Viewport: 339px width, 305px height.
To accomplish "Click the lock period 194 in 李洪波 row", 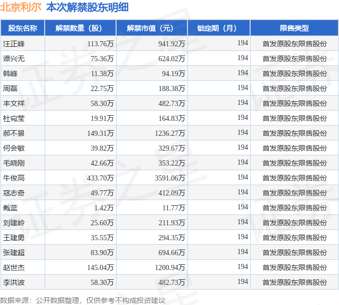I will (x=242, y=281).
